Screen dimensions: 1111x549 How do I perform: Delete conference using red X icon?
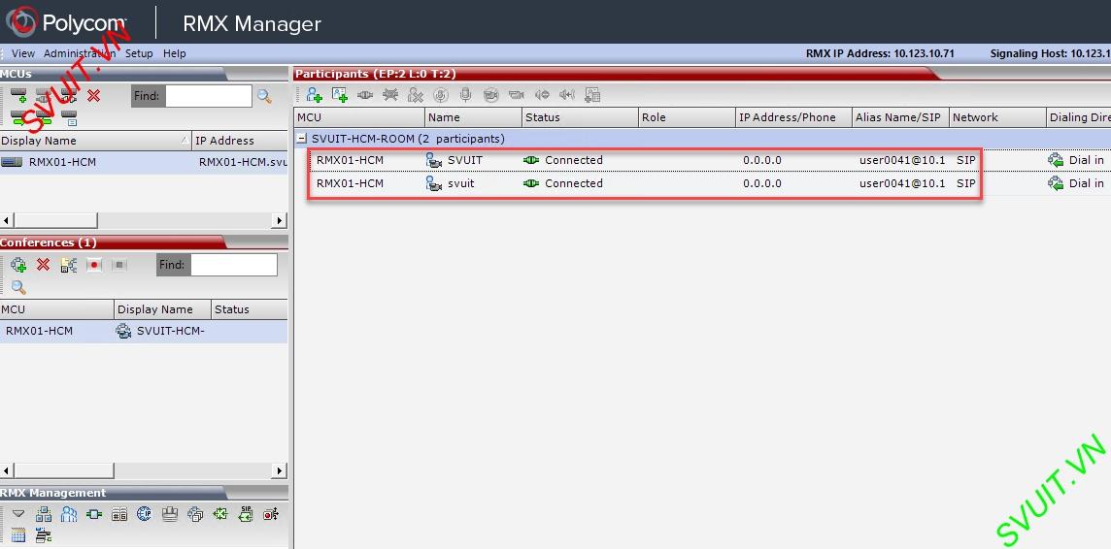pos(44,265)
